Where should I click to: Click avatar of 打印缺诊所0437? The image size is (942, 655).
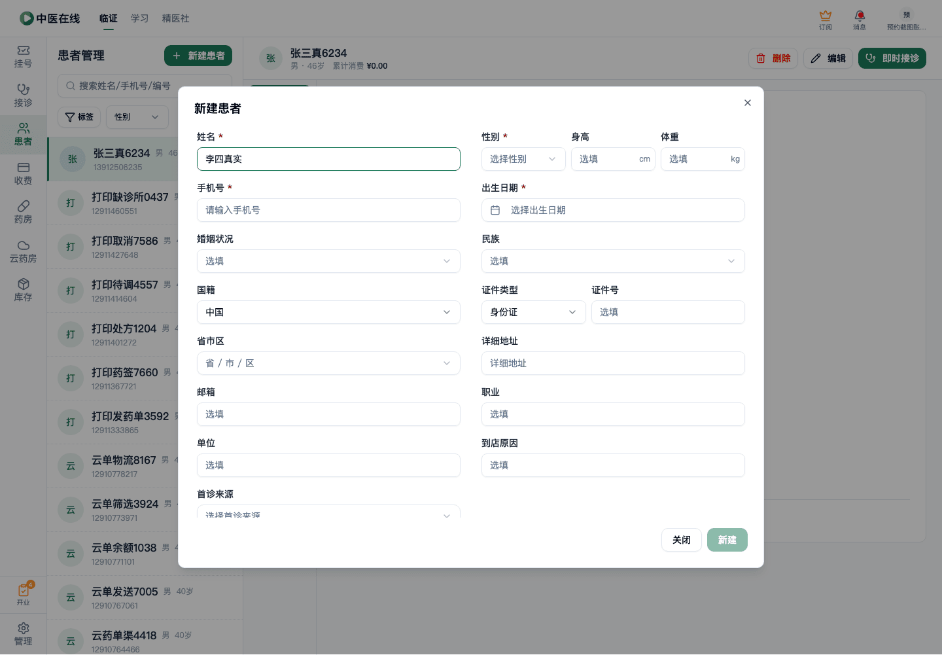click(x=71, y=203)
